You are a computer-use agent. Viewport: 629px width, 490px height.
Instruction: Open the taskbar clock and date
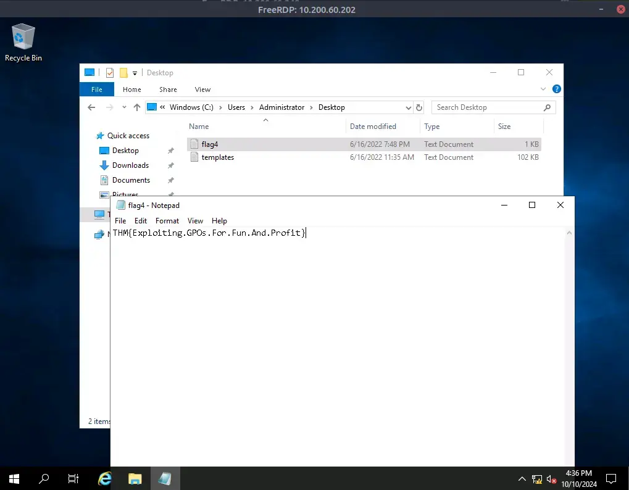pyautogui.click(x=579, y=478)
